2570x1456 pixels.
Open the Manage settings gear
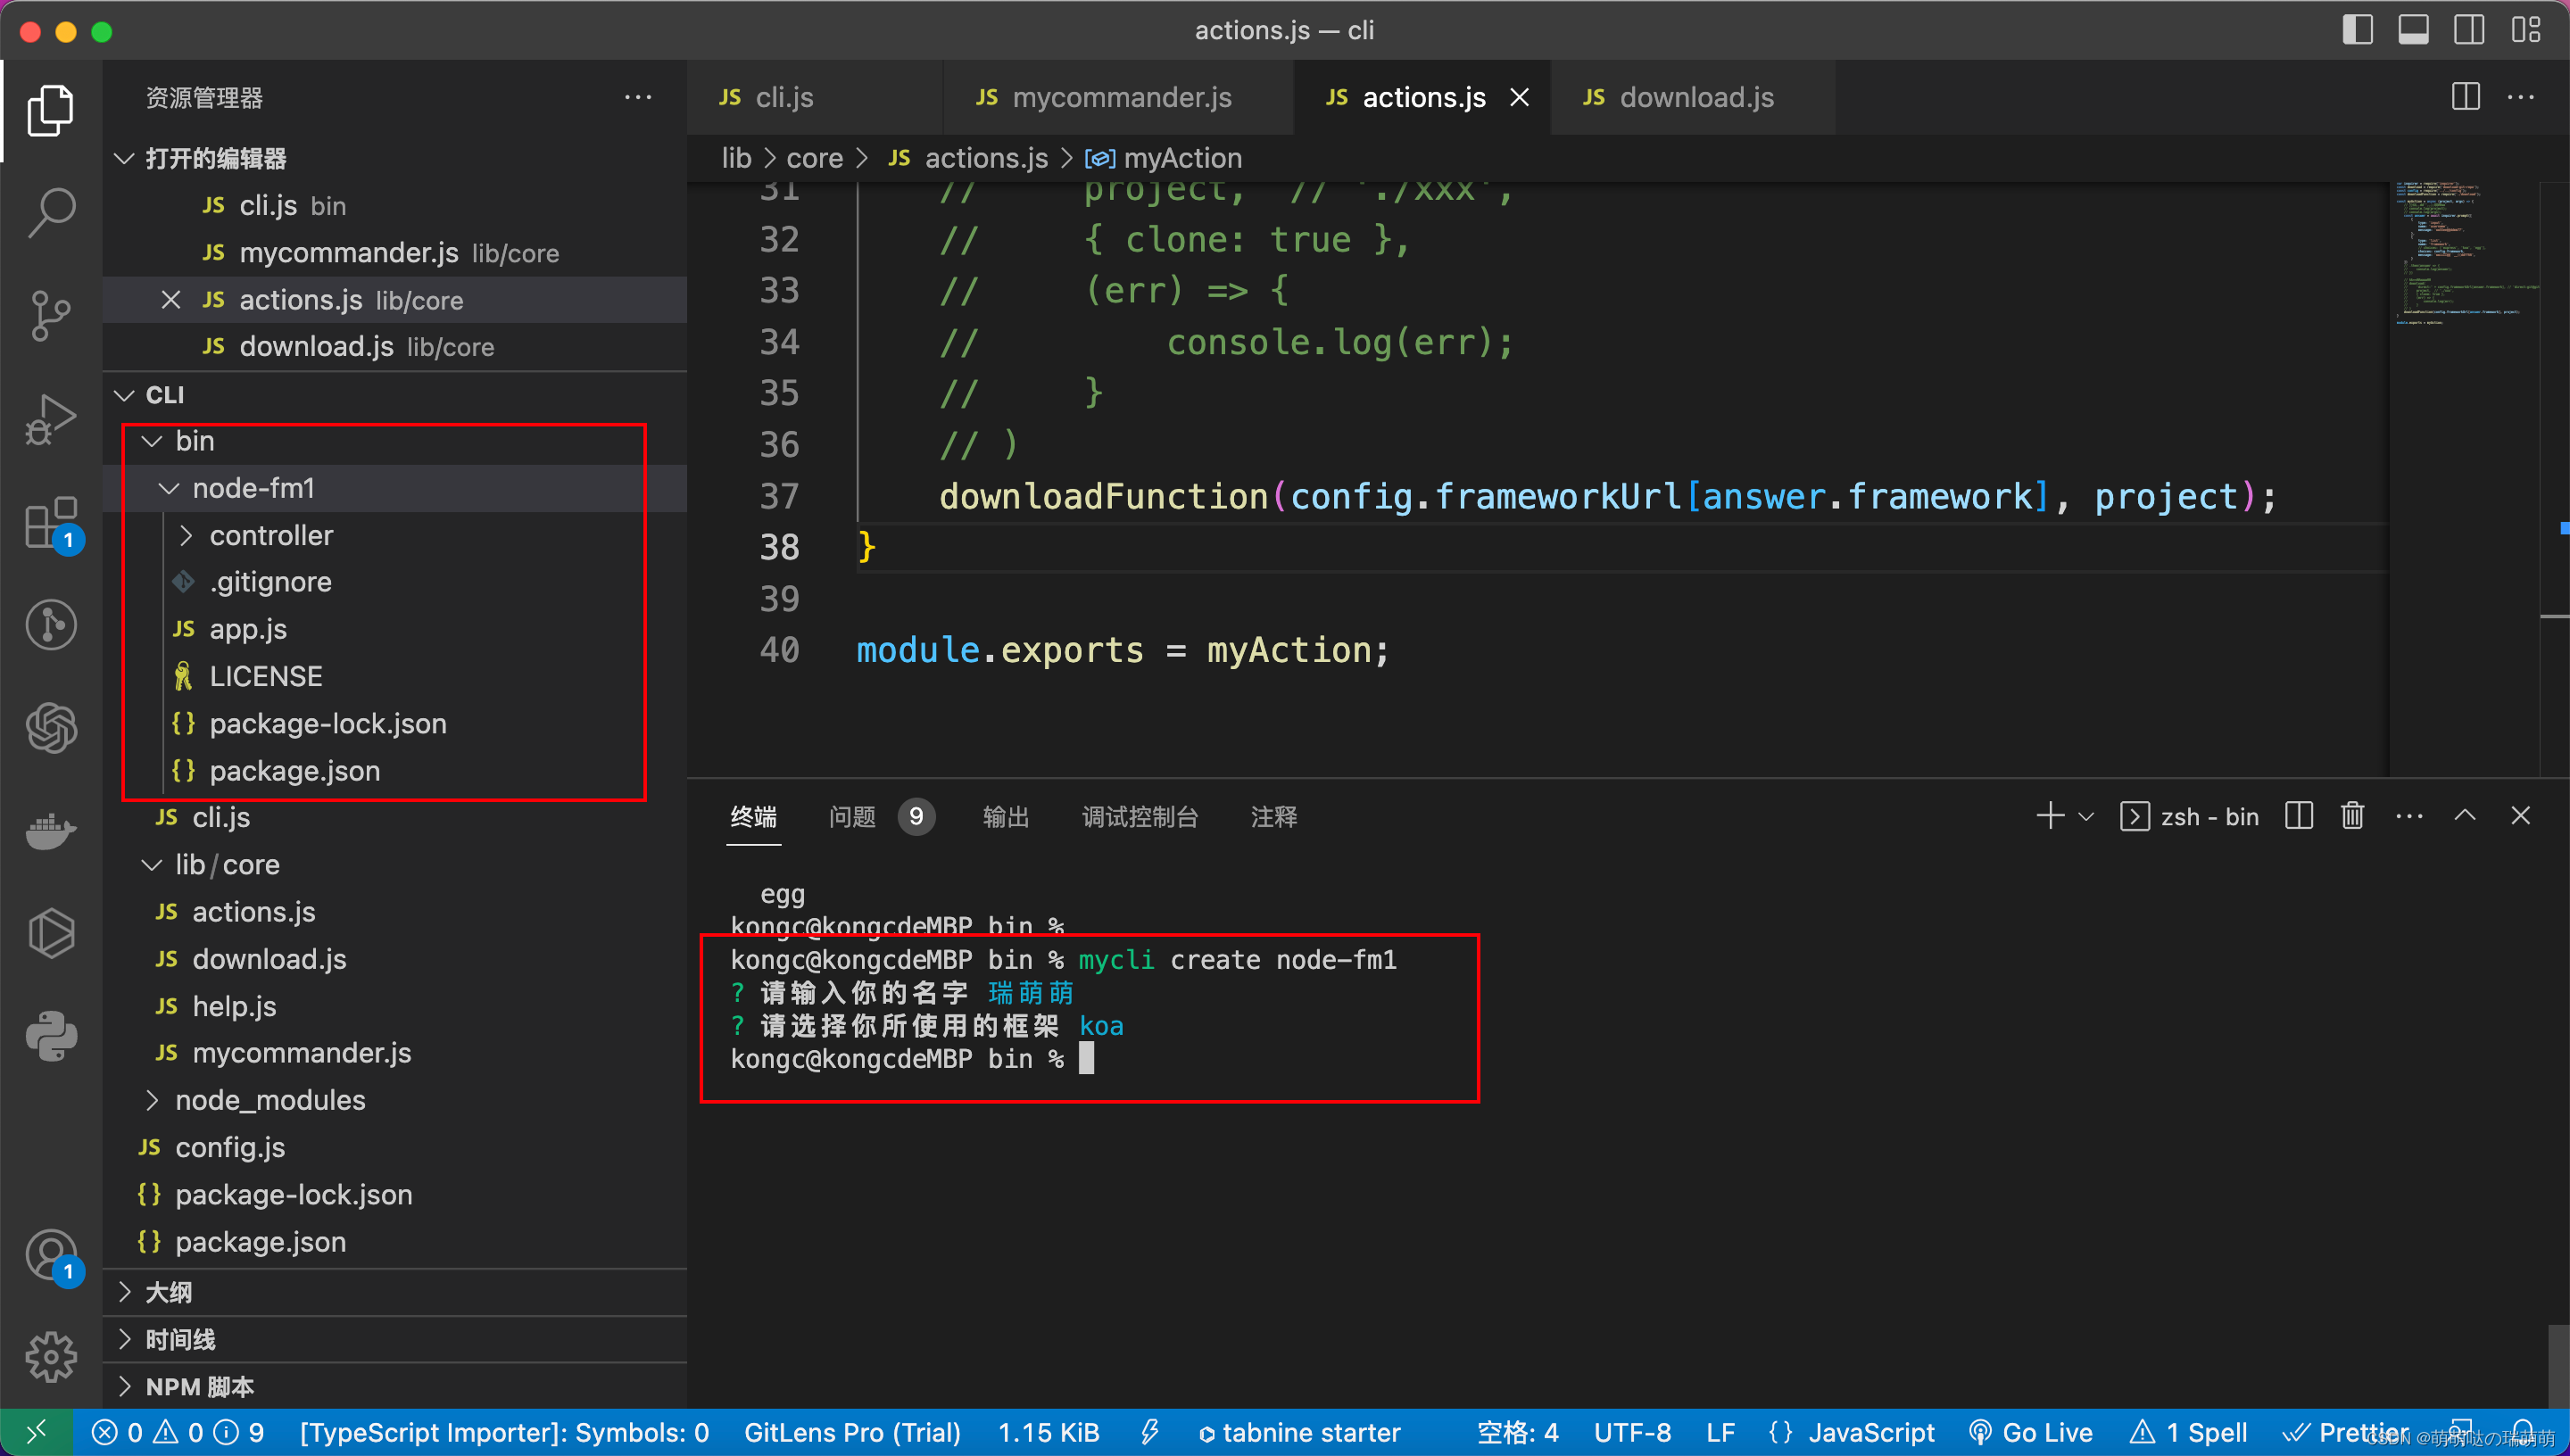[50, 1358]
